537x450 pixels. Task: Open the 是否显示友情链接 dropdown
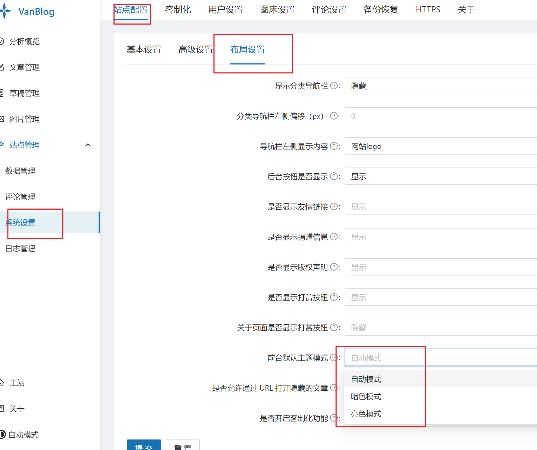pyautogui.click(x=441, y=207)
